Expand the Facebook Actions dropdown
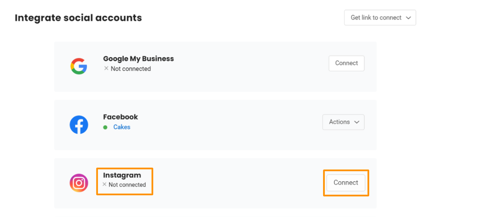Viewport: 491px width, 220px height. [x=343, y=122]
